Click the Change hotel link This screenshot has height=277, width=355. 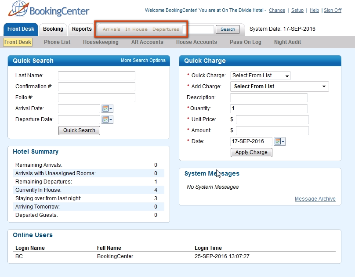tap(277, 10)
